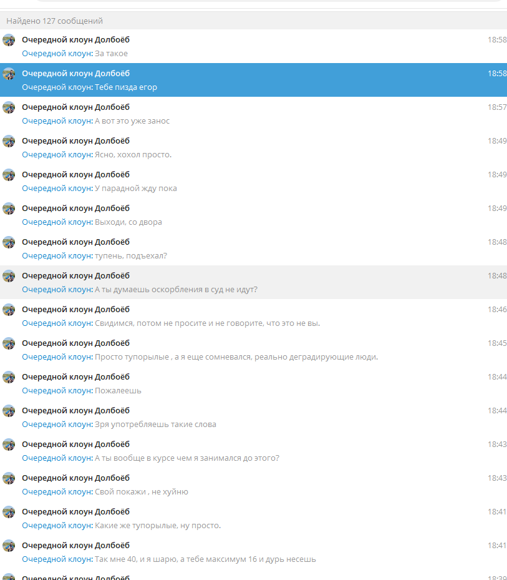Click avatar beside "Выходи, со двора"
This screenshot has width=507, height=580.
point(9,209)
